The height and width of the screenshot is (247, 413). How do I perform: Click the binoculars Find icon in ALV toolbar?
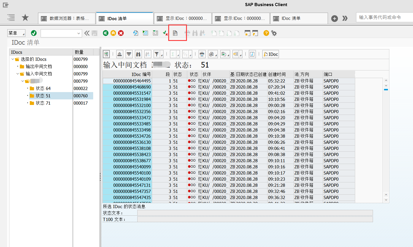click(138, 54)
